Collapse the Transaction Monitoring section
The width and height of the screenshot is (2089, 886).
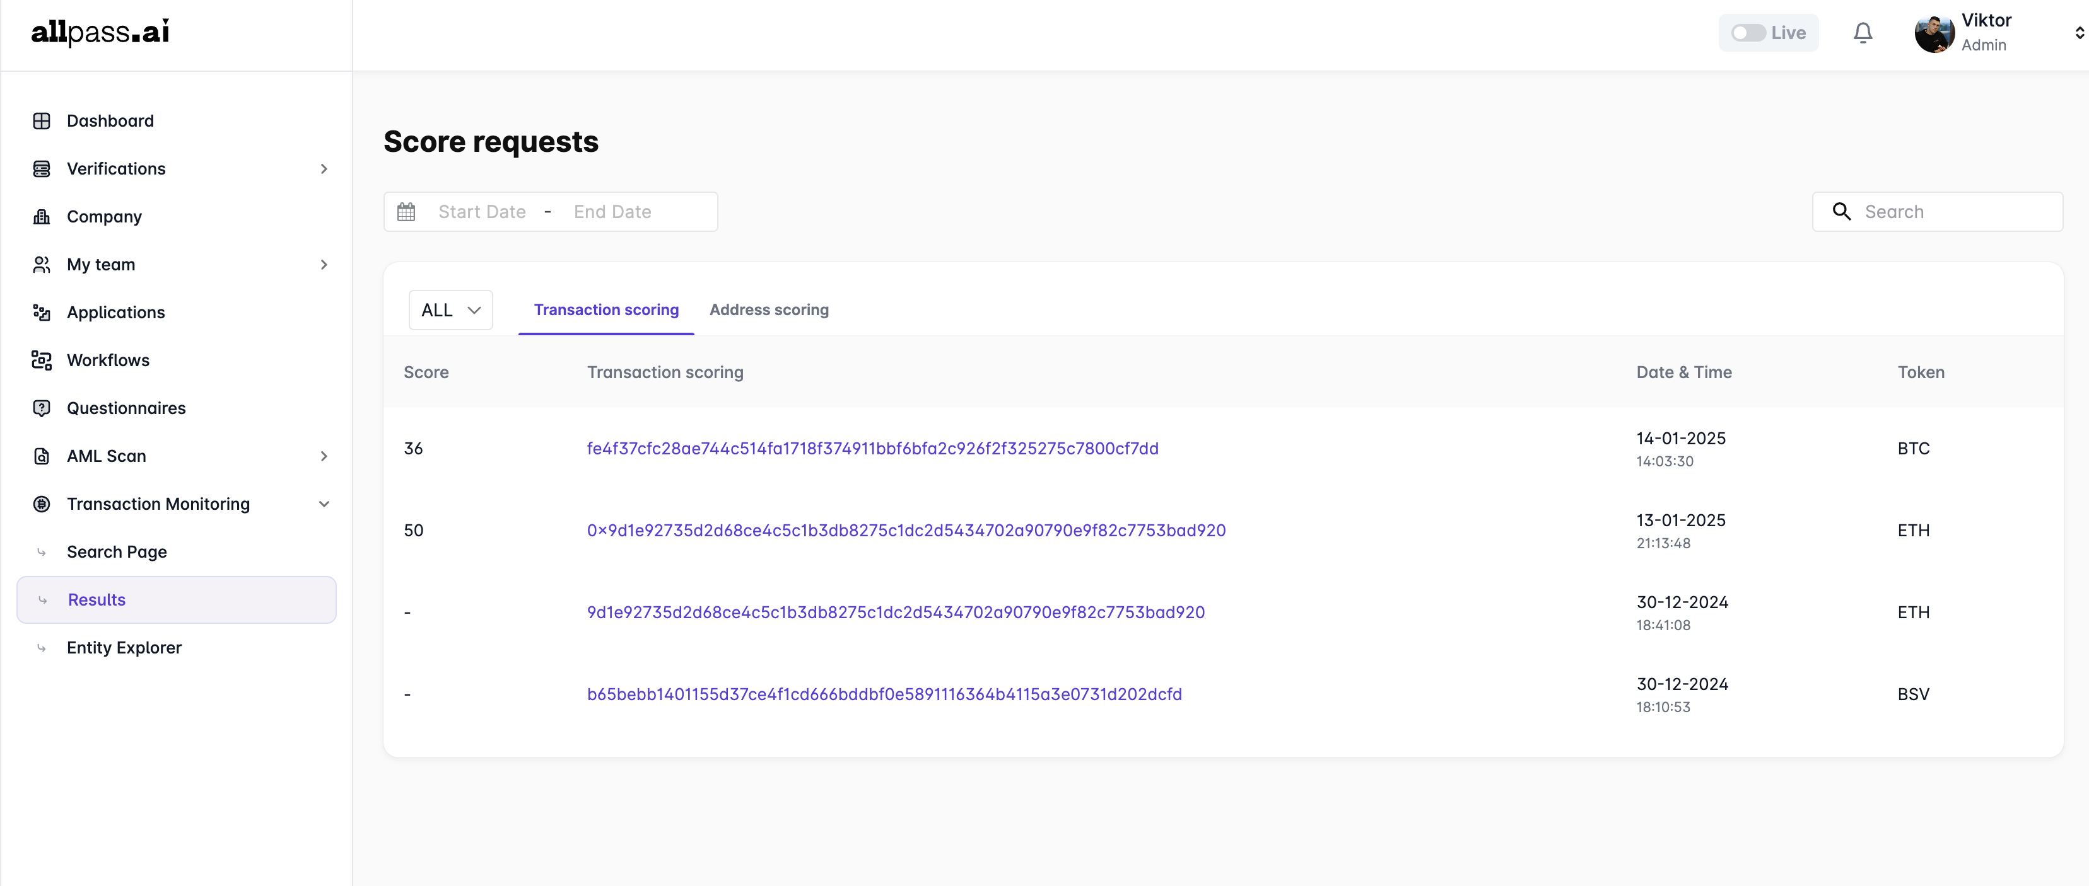[324, 503]
